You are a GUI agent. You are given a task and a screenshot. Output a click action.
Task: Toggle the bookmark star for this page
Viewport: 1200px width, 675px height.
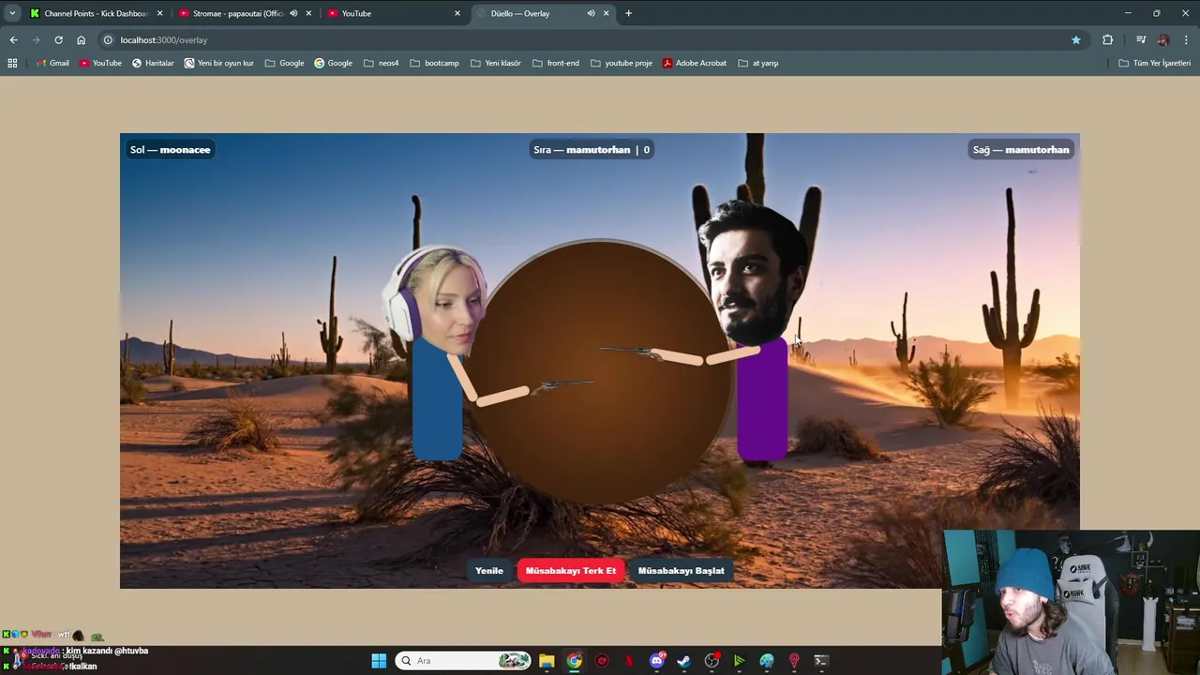point(1076,40)
